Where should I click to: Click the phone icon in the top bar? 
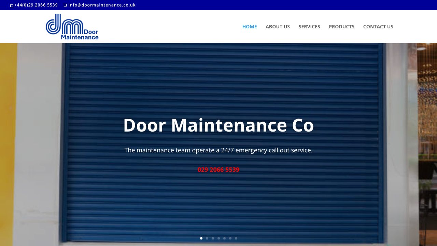click(12, 5)
